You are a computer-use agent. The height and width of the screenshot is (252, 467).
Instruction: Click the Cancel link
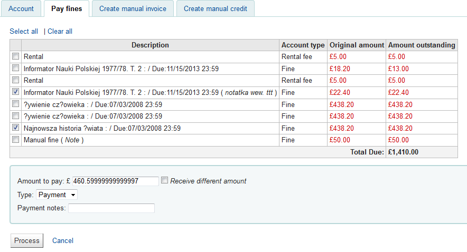pyautogui.click(x=63, y=241)
